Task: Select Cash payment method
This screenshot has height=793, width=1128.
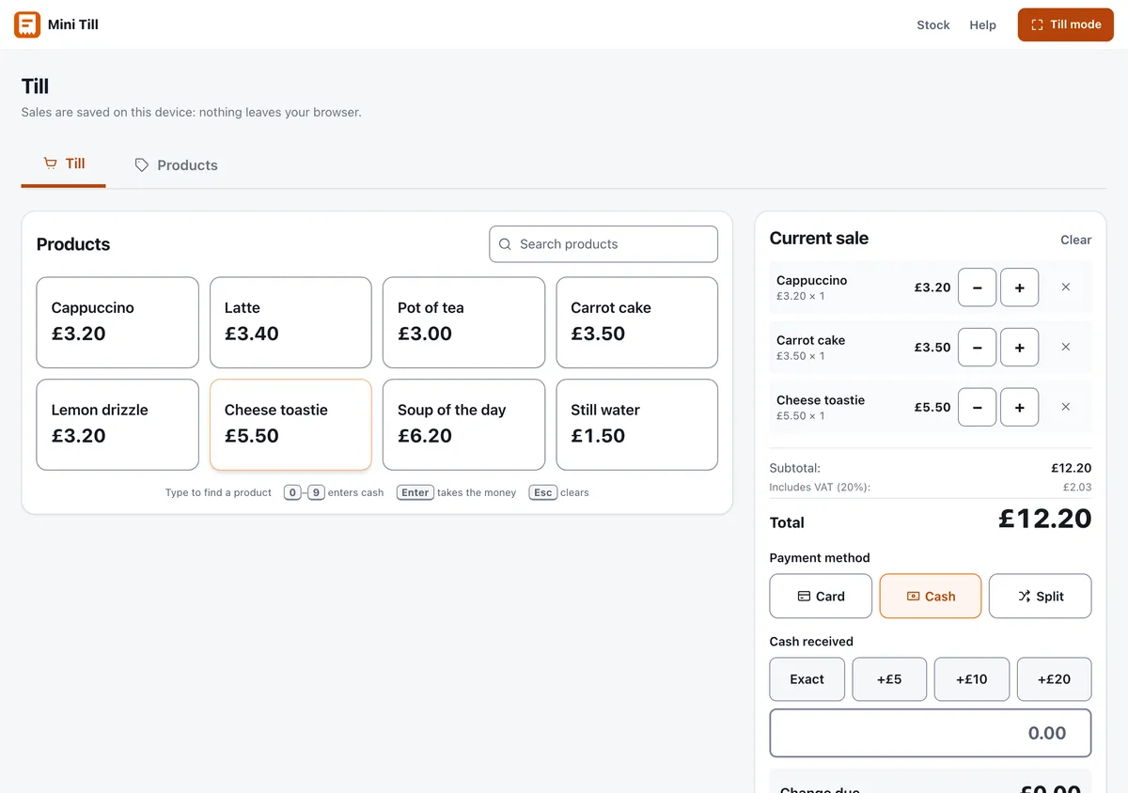Action: [931, 596]
